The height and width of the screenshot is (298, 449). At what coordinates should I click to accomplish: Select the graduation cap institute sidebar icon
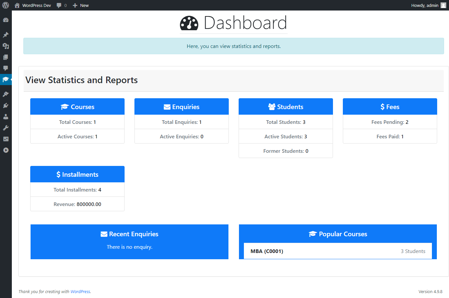click(6, 80)
